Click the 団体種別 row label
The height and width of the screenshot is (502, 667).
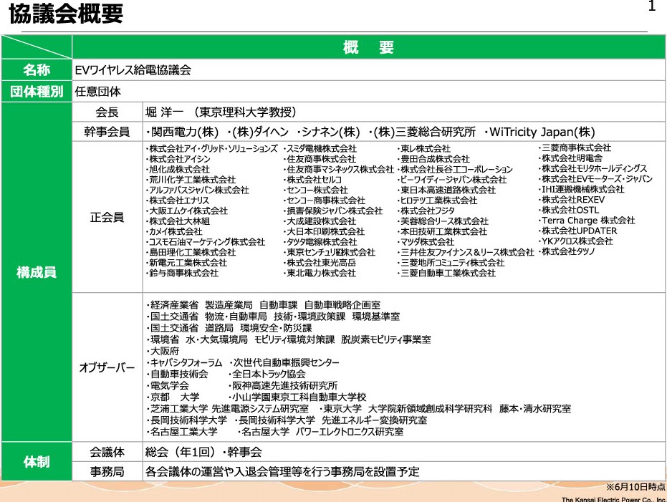coord(36,92)
